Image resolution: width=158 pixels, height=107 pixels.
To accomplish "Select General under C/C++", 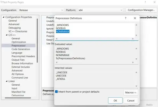I will (16, 38).
